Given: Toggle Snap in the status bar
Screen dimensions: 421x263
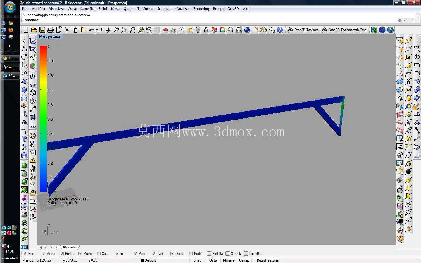Looking at the screenshot, I should point(198,260).
